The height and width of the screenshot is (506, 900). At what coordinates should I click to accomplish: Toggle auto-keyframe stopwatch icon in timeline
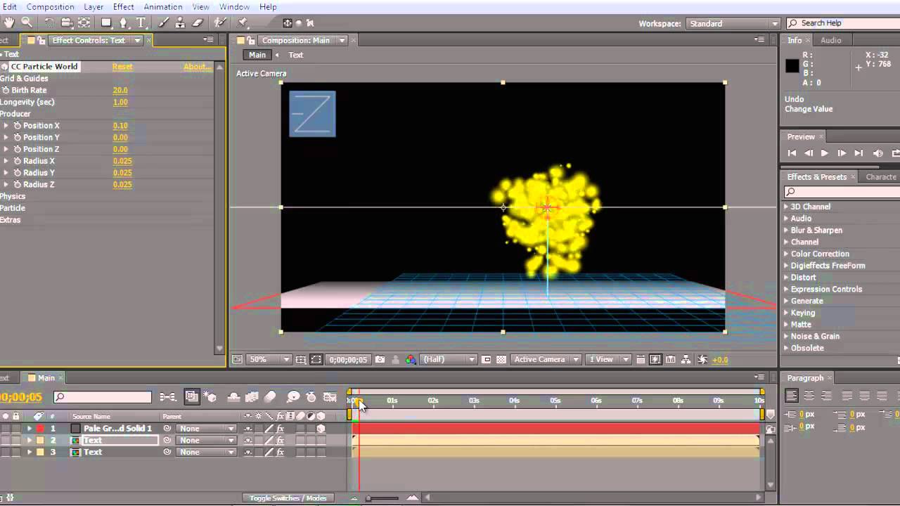pos(311,397)
